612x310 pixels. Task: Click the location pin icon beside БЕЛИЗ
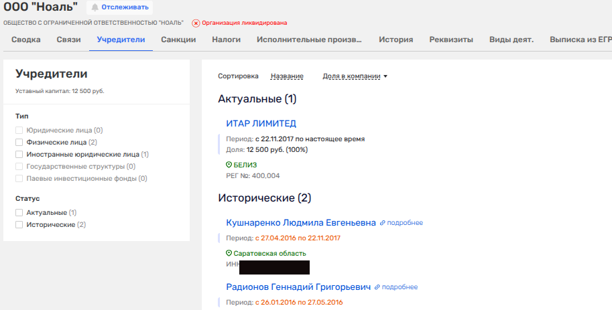point(229,165)
